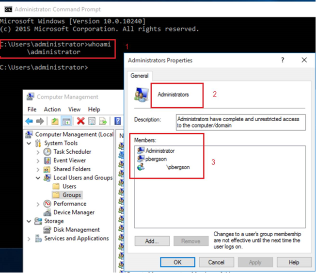
Task: Select Task Scheduler in the tree
Action: pyautogui.click(x=72, y=152)
